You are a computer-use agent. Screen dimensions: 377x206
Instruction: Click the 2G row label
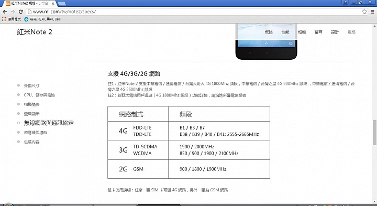123,169
